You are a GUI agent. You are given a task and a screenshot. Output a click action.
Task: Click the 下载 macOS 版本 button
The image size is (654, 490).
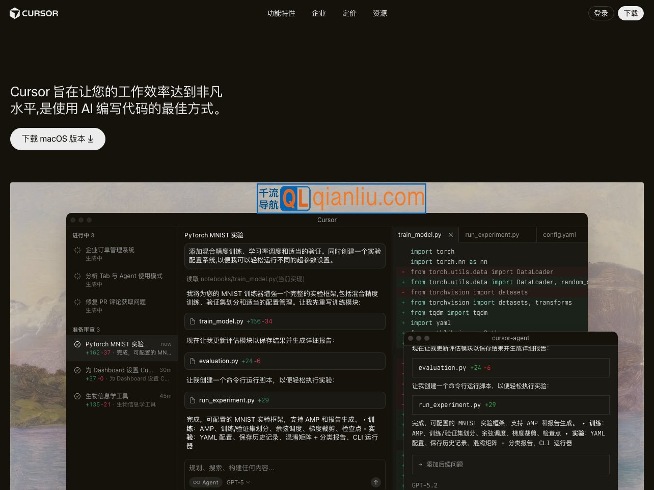coord(58,139)
